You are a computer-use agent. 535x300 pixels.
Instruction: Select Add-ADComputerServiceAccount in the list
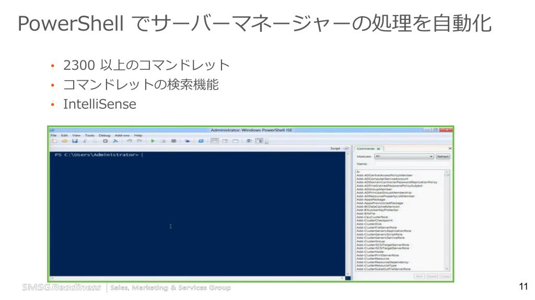(382, 179)
